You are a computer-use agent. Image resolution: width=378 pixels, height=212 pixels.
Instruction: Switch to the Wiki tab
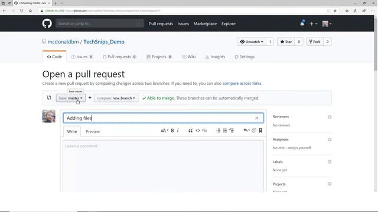189,57
